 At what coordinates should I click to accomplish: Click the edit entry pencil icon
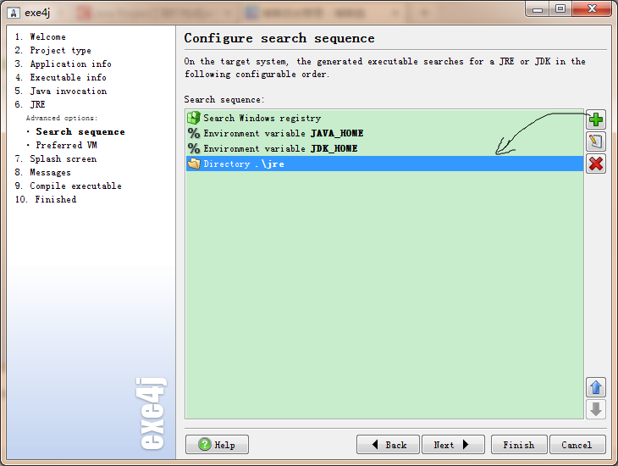pos(596,141)
